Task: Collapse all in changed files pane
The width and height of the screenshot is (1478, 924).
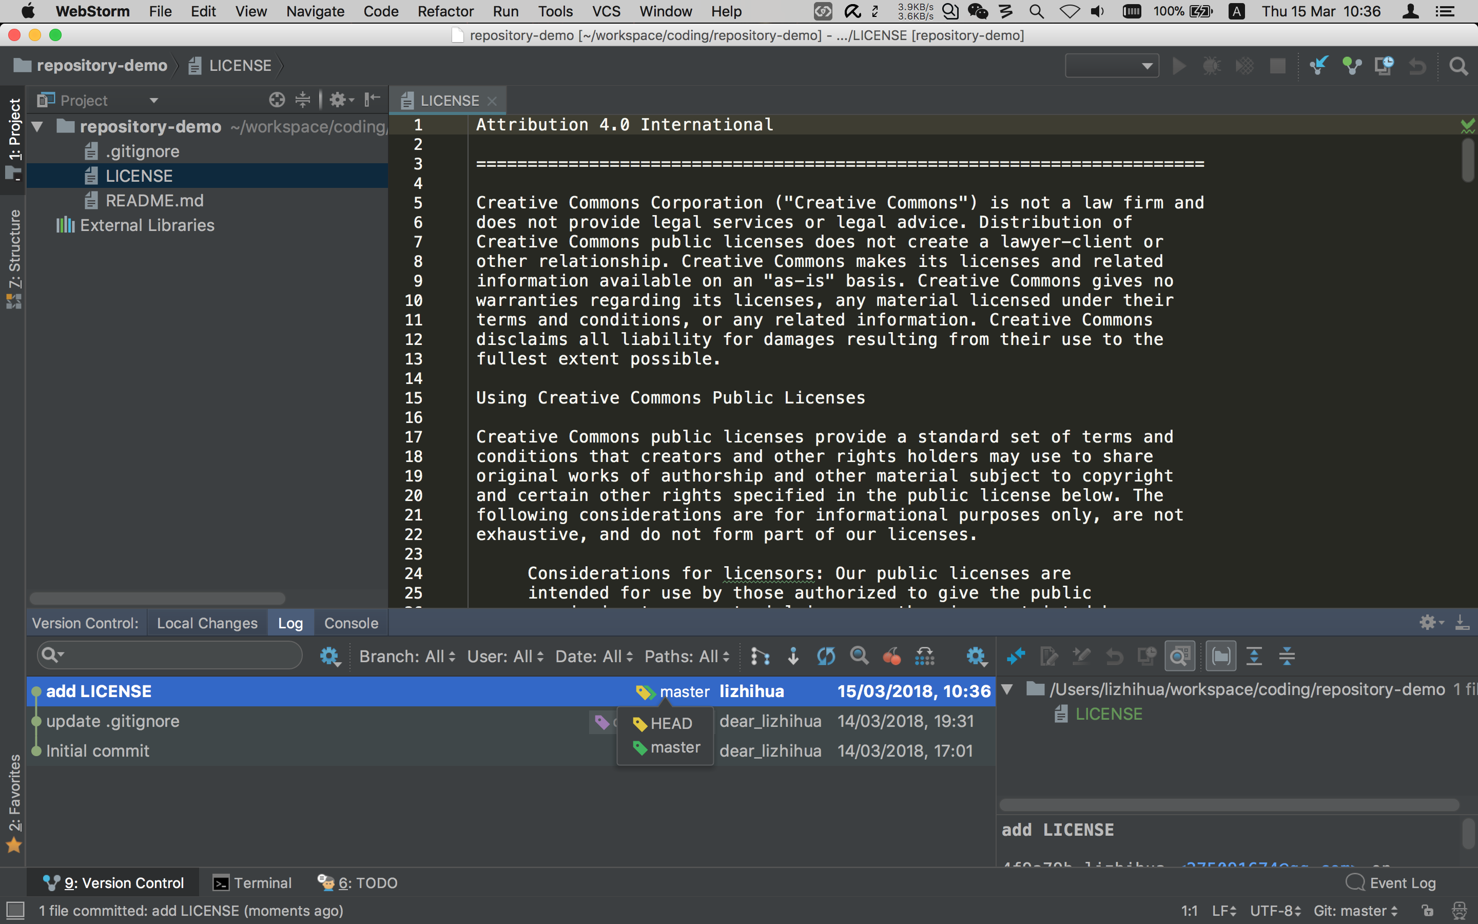Action: 1287,657
